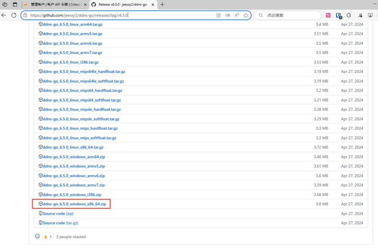Click the music note toolbar icon
378x248 pixels.
(360, 15)
